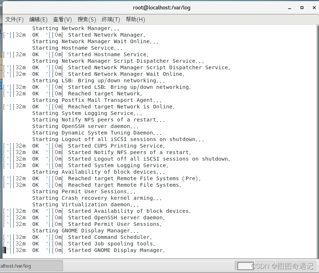The height and width of the screenshot is (273, 319).
Task: Click 'Started OpenSSH server daemon.'
Action: pyautogui.click(x=116, y=217)
